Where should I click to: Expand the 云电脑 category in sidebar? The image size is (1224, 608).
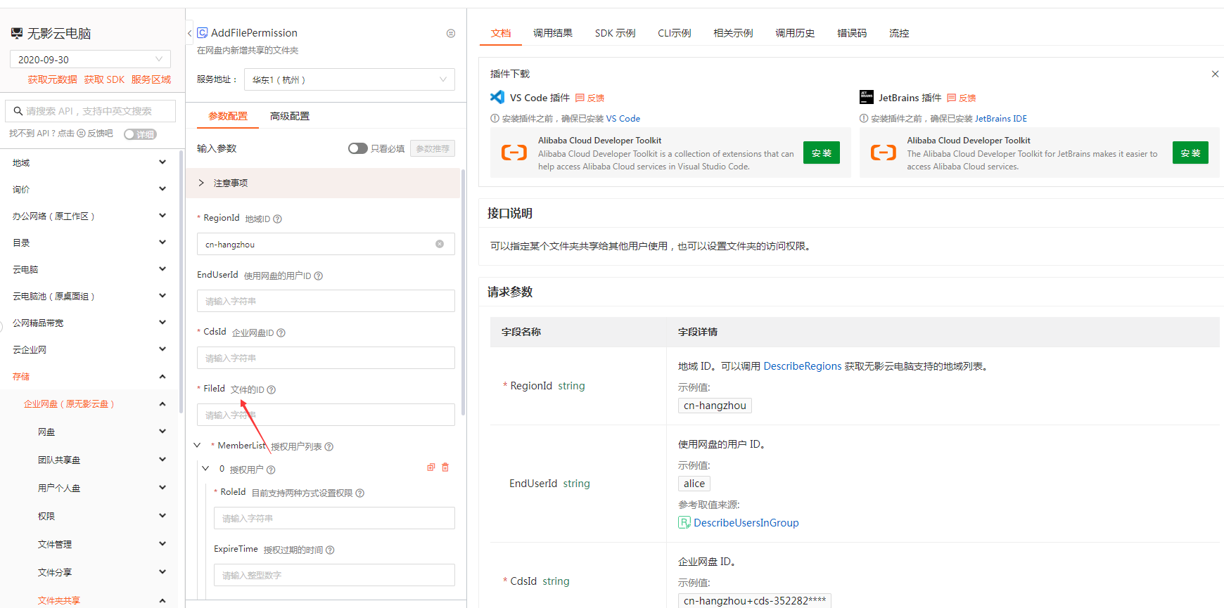162,269
